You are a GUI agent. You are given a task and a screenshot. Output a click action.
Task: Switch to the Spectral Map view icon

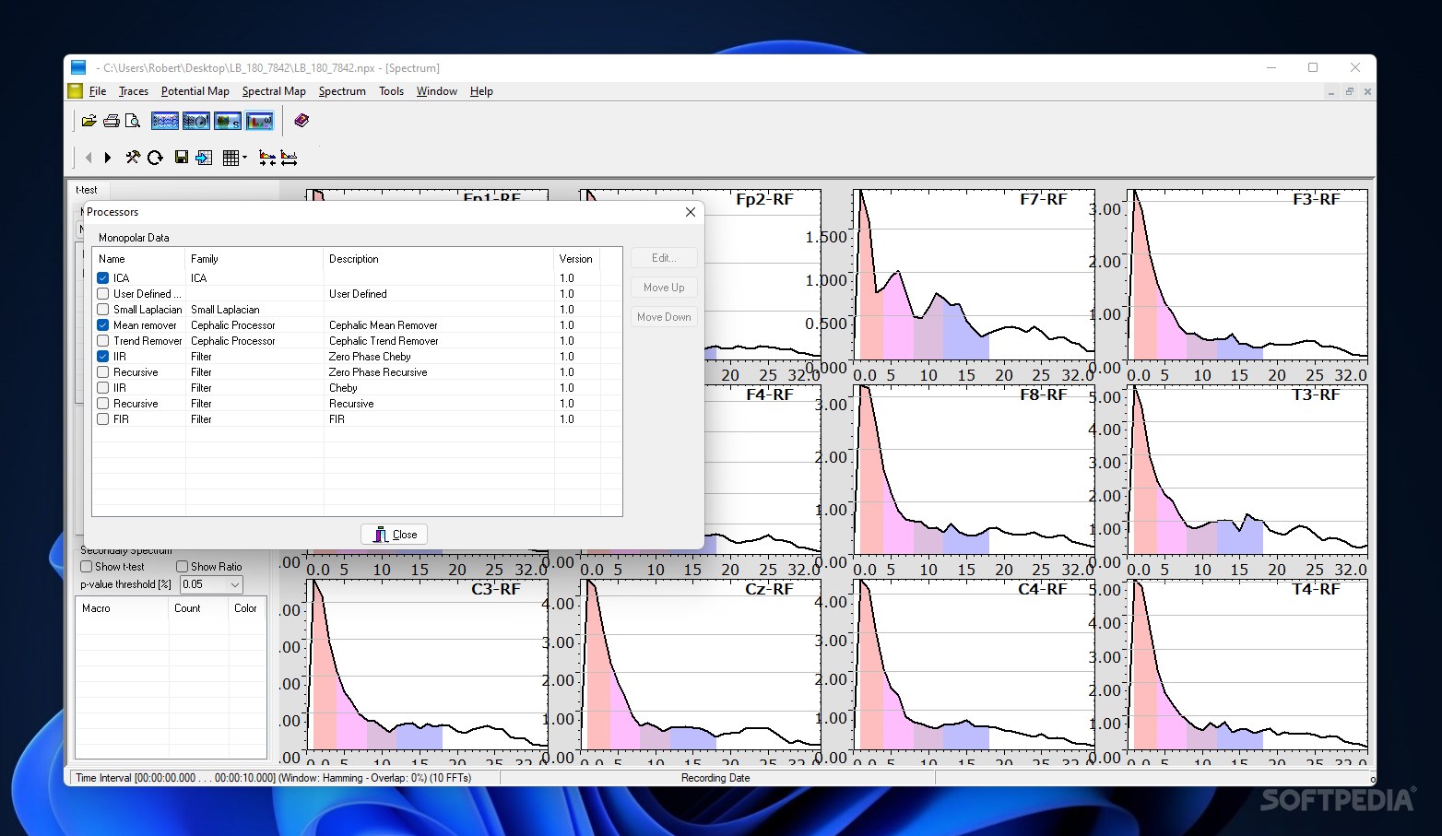point(228,121)
